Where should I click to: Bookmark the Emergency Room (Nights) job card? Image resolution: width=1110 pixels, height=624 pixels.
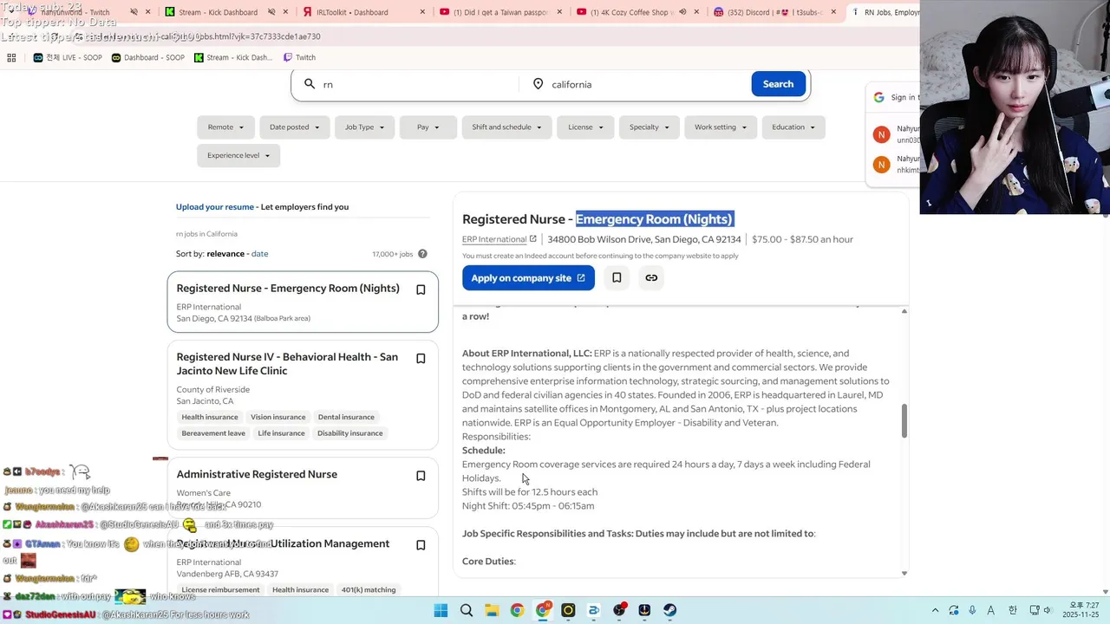coord(421,289)
